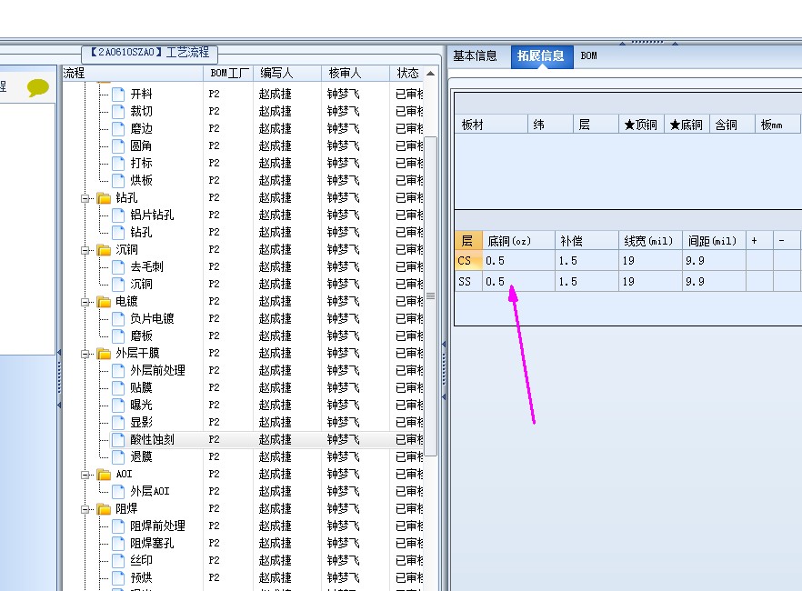Click the 流程 column header
802x591 pixels.
[133, 73]
